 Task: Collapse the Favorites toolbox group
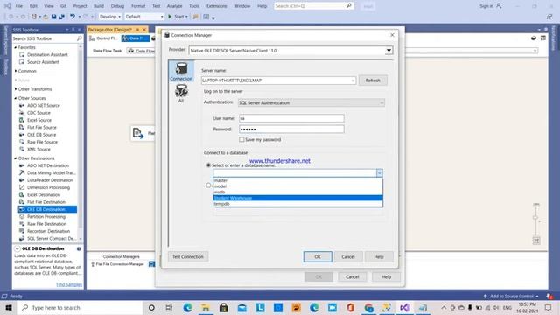16,47
